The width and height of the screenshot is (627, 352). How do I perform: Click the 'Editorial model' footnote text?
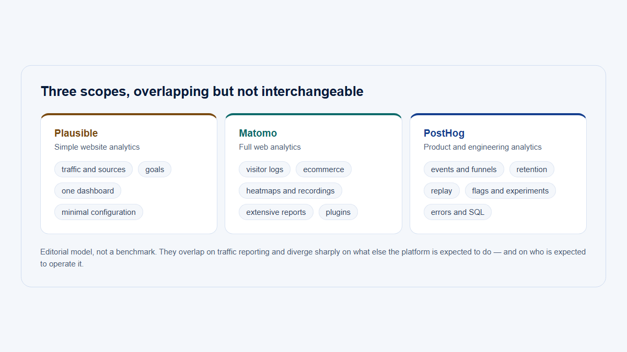point(313,258)
